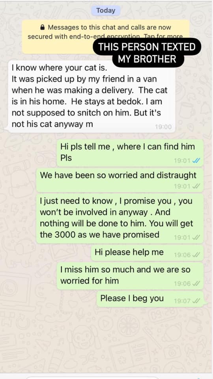Select the 'Hi pls tell me' sent bubble

[x=130, y=152]
